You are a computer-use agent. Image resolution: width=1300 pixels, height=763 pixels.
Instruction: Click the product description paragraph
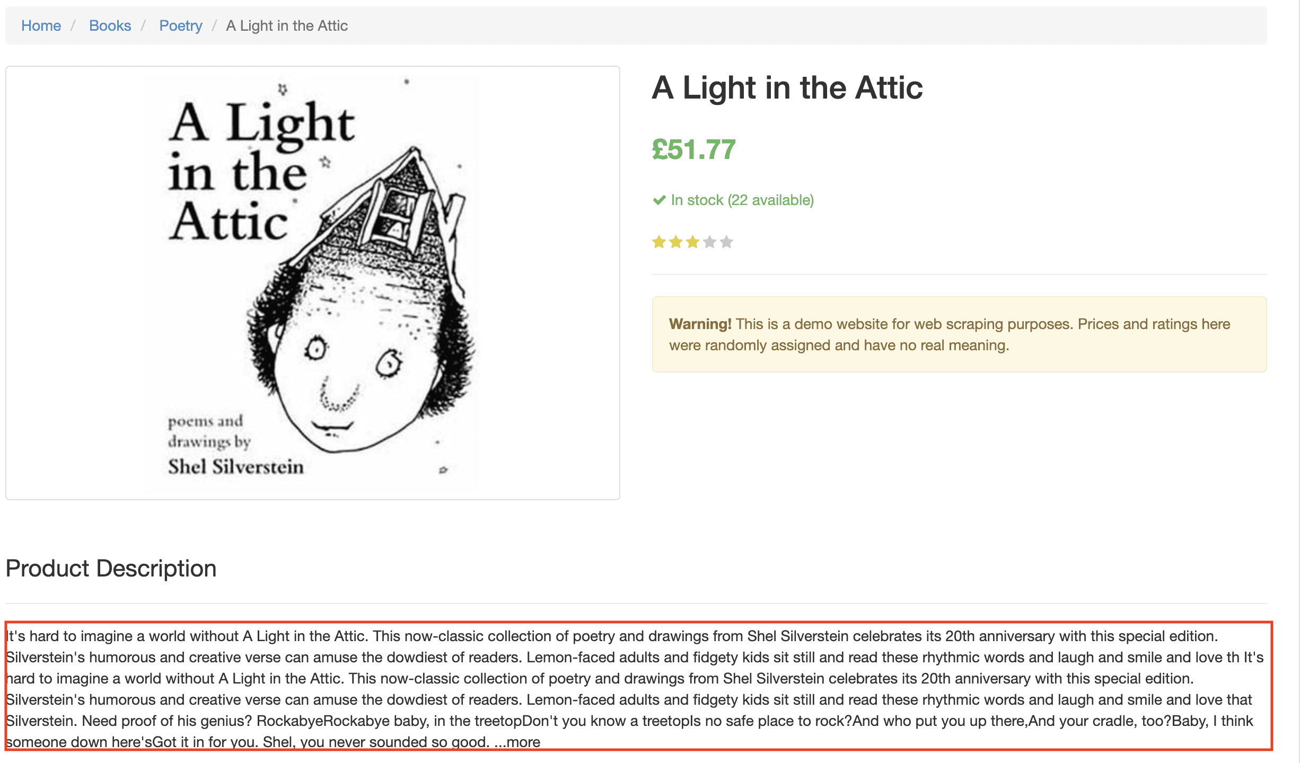(x=636, y=689)
